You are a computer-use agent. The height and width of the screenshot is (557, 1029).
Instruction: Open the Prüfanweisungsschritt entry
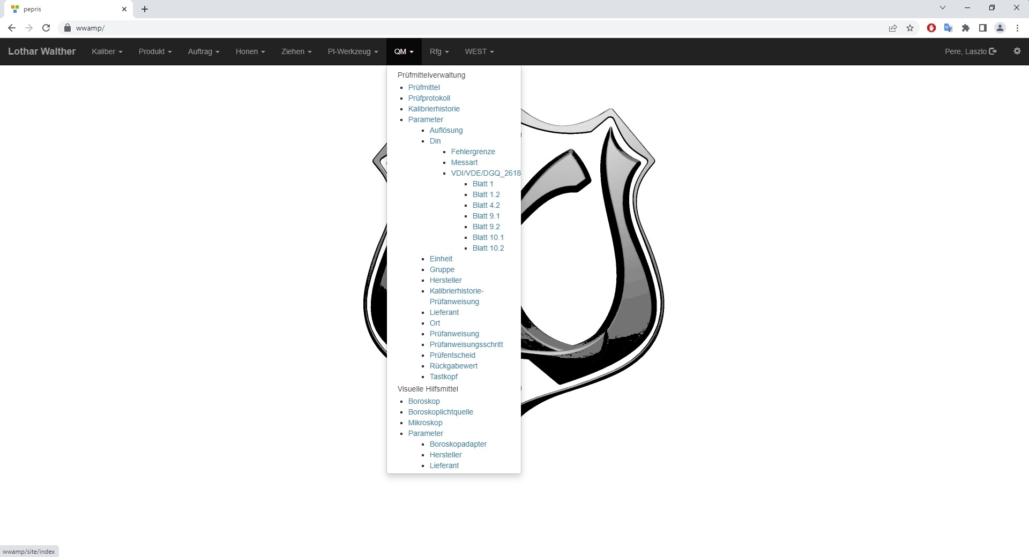466,344
